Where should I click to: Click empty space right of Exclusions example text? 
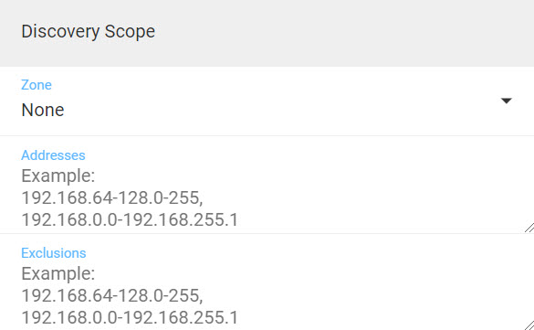tap(374, 295)
